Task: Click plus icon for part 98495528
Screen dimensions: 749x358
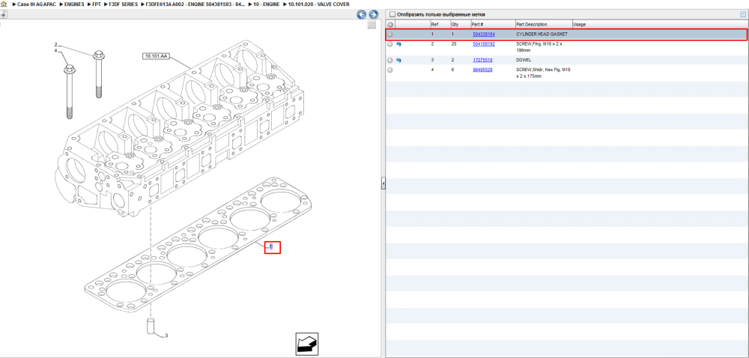Action: tap(390, 70)
